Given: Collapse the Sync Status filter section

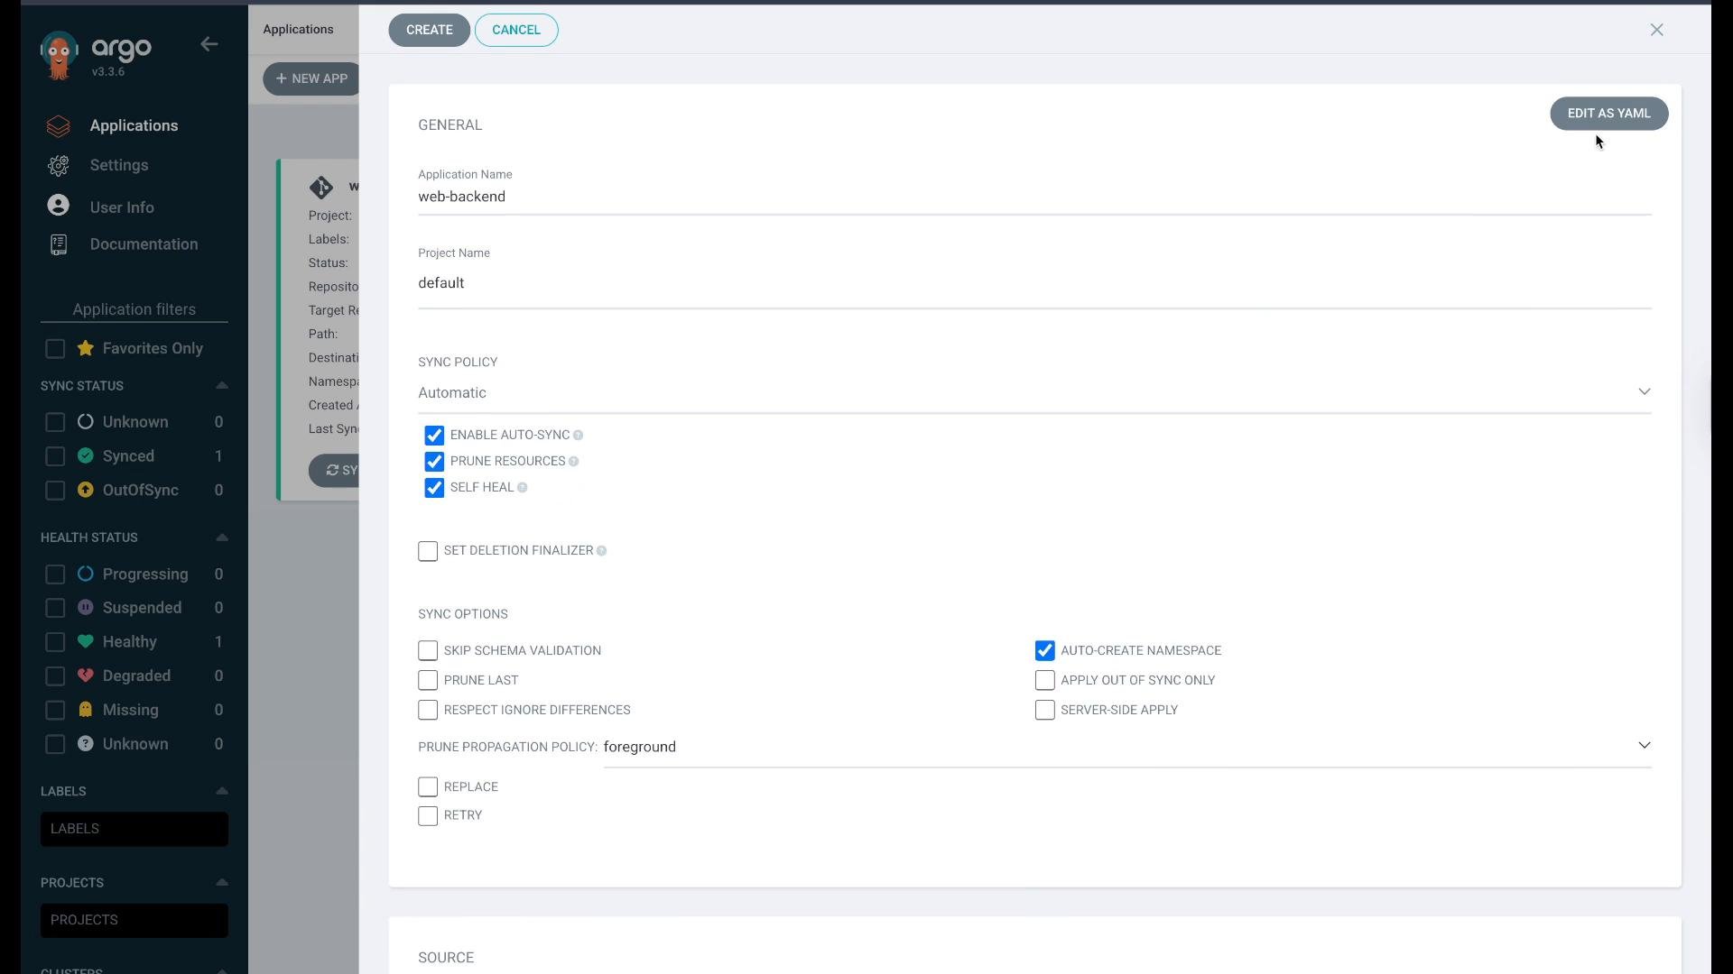Looking at the screenshot, I should point(221,385).
